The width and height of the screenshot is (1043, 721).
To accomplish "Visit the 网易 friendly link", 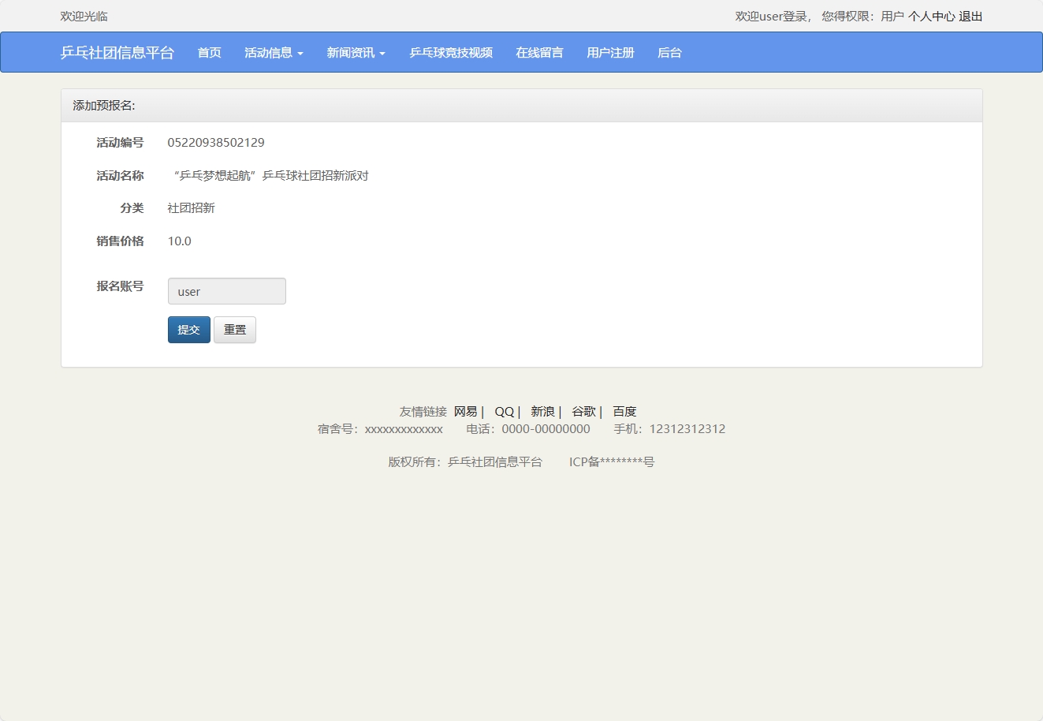I will (x=465, y=411).
